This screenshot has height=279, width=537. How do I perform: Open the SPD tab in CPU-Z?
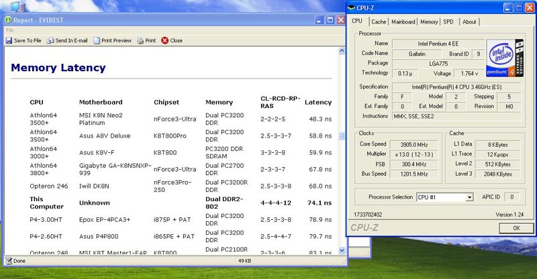click(x=448, y=21)
